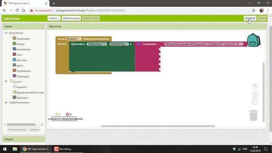Click the TableView project title
This screenshot has height=153, width=272.
pos(11,19)
